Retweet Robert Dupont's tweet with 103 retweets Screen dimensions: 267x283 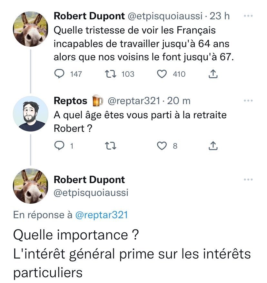(x=111, y=74)
